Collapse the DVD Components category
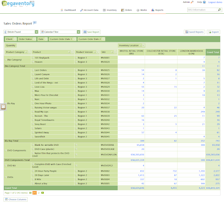The height and width of the screenshot is (214, 224). point(6,150)
